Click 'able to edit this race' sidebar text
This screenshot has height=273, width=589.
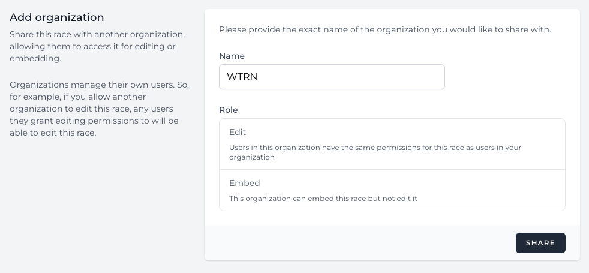point(53,133)
